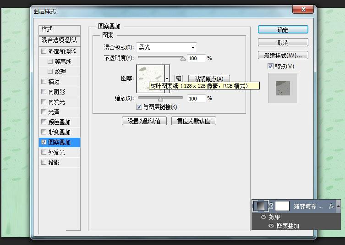345x245 pixels.
Task: Select 渐变叠加 style label
Action: pyautogui.click(x=60, y=132)
